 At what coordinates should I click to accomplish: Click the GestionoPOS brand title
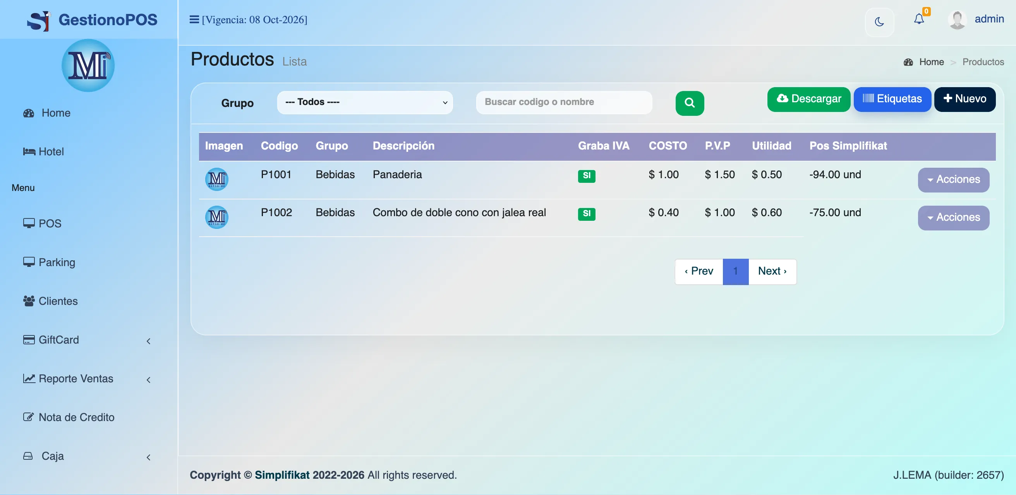pyautogui.click(x=108, y=20)
